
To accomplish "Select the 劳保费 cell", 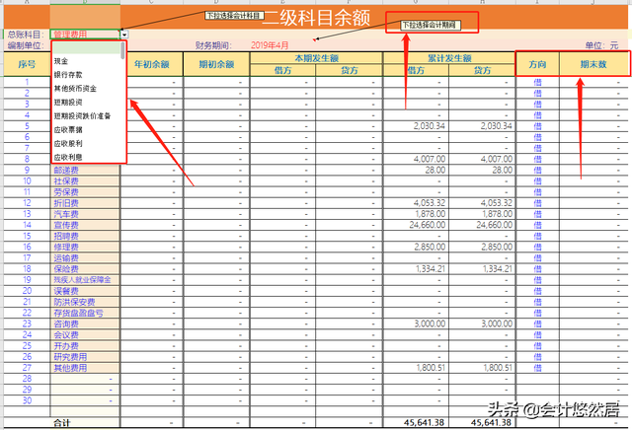I will (x=85, y=192).
